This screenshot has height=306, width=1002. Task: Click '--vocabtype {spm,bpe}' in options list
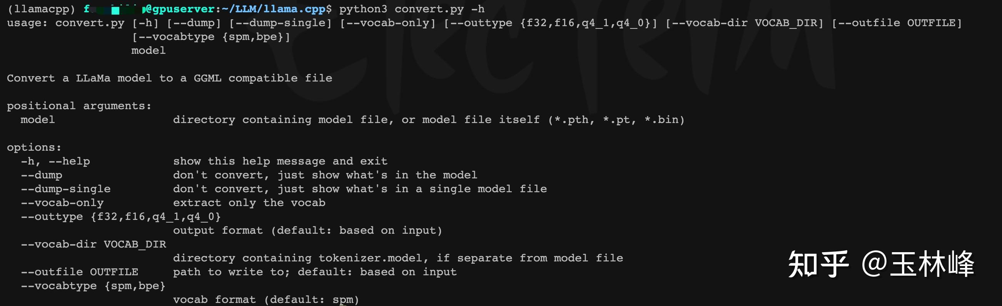coord(93,286)
